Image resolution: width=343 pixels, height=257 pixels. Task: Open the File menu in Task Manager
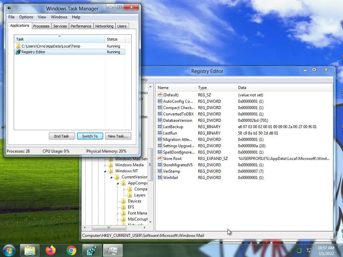click(11, 17)
